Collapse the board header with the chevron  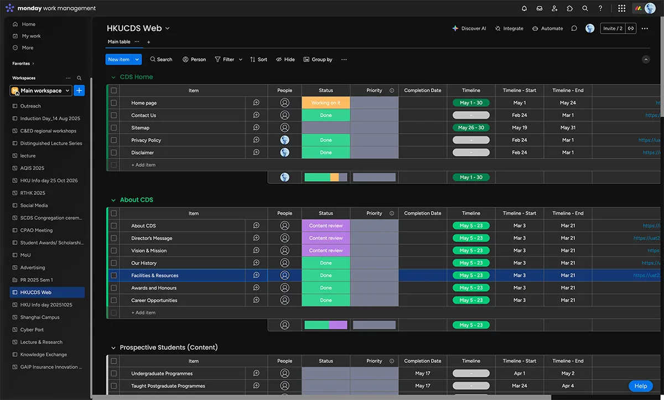coord(645,59)
